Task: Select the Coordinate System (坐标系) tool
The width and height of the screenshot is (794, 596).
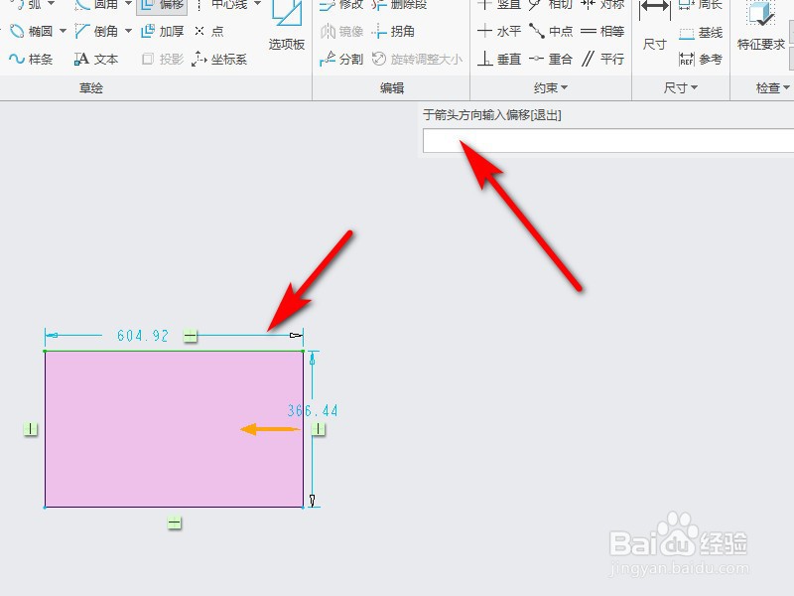Action: (x=219, y=60)
